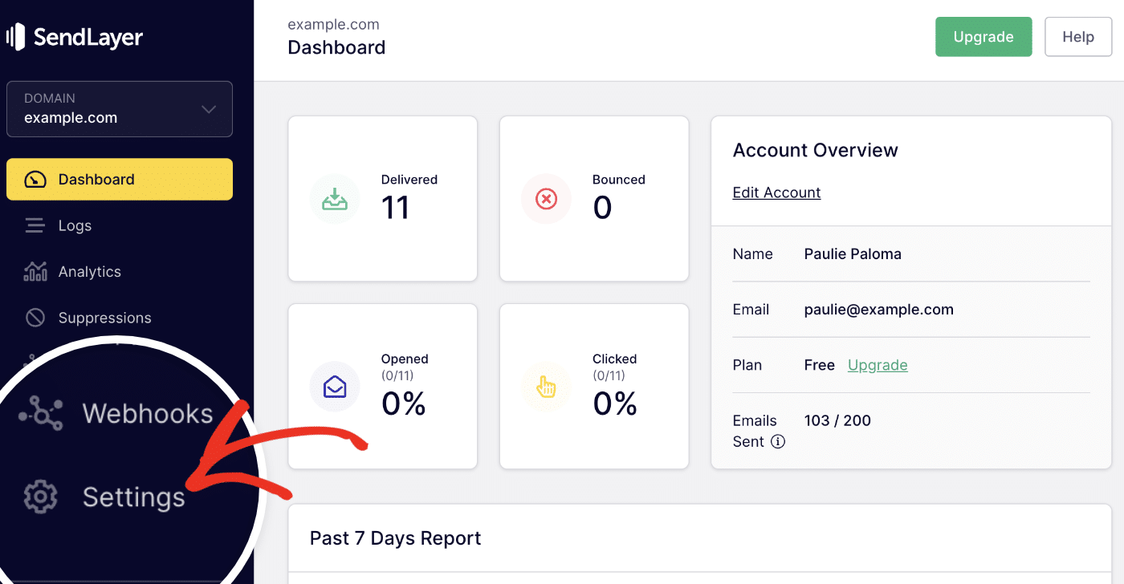Click the Analytics chart icon
Screen dimensions: 1124x584
point(35,272)
